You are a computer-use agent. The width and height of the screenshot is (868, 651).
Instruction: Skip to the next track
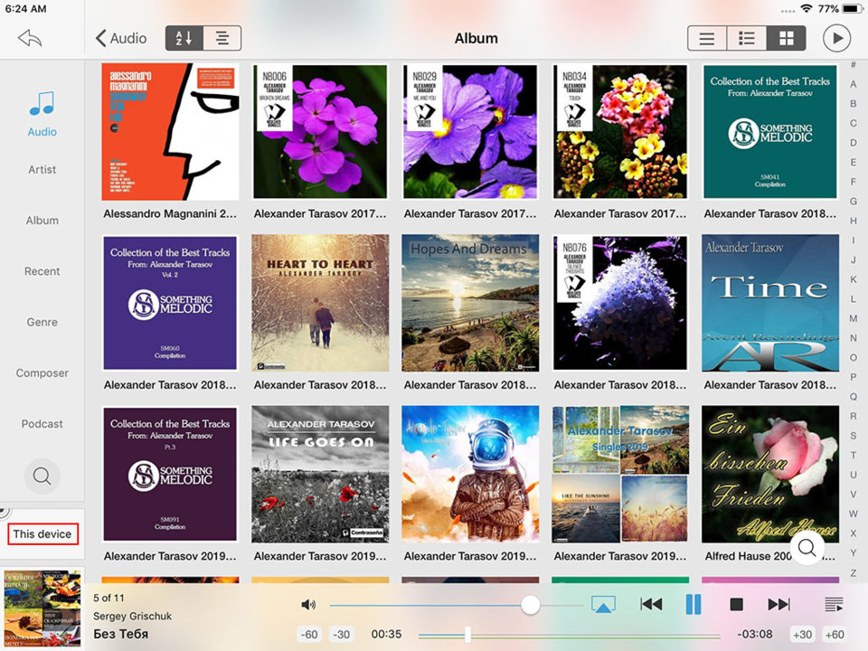tap(778, 605)
